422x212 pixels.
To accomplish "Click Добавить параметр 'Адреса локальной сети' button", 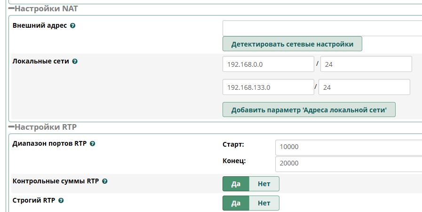I will [x=309, y=110].
